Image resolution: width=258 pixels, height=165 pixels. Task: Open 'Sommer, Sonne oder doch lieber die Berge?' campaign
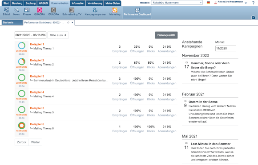point(210,65)
